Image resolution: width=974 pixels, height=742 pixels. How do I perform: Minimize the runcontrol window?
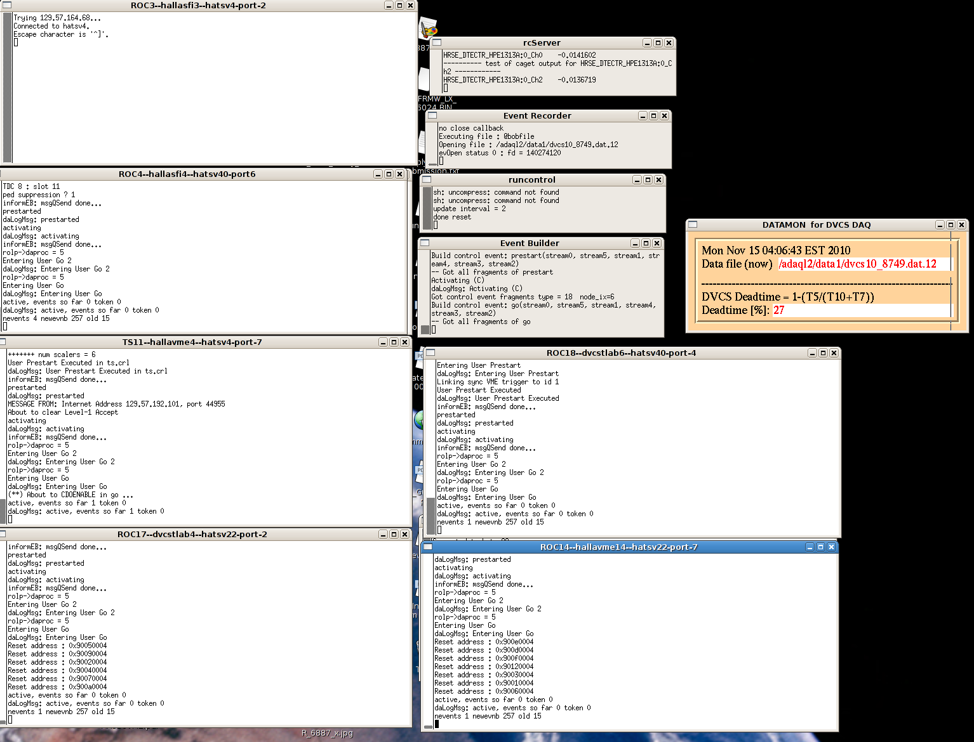pyautogui.click(x=637, y=179)
